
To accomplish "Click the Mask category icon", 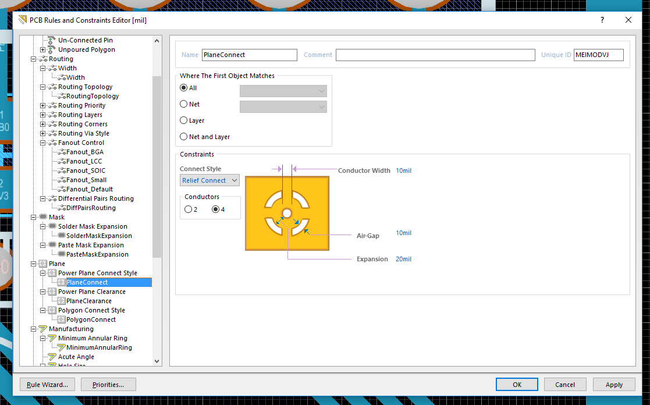I will click(x=43, y=217).
